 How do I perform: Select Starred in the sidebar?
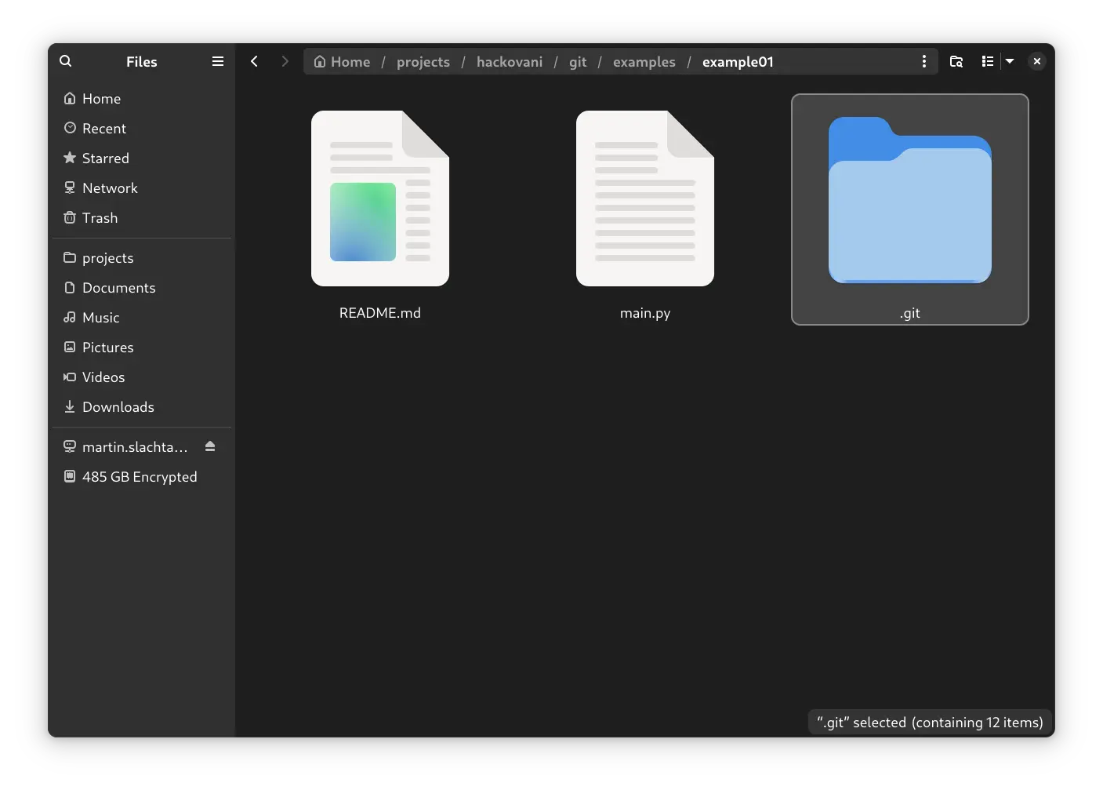105,158
